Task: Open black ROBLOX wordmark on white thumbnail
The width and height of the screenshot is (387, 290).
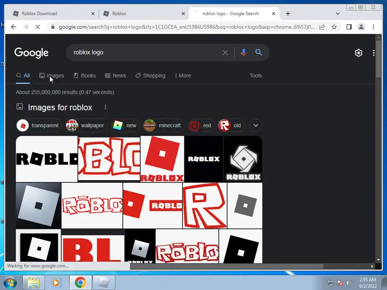Action: (x=46, y=159)
